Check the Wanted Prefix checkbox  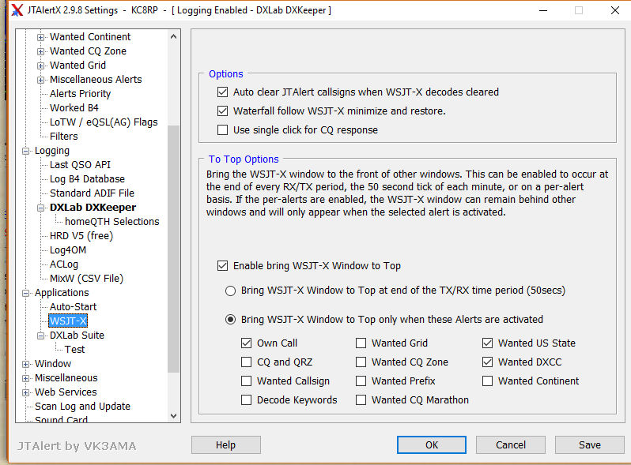click(x=361, y=381)
